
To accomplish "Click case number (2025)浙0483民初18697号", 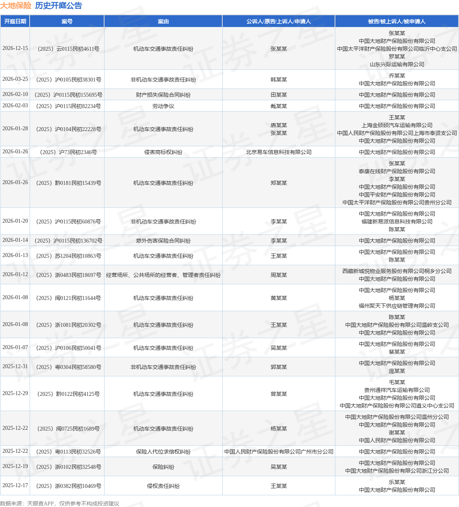I will (x=67, y=275).
